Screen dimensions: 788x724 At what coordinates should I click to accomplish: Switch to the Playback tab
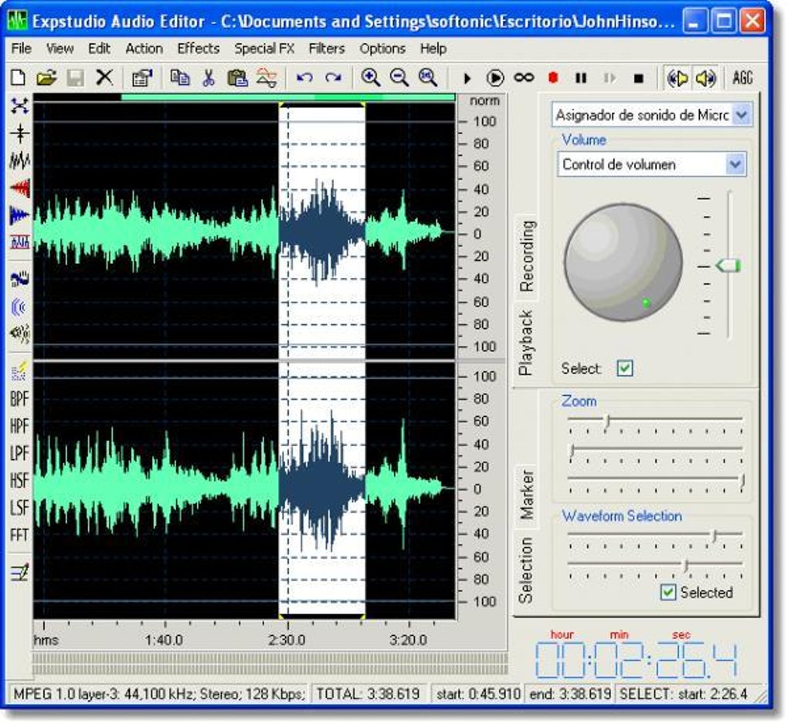pos(526,343)
